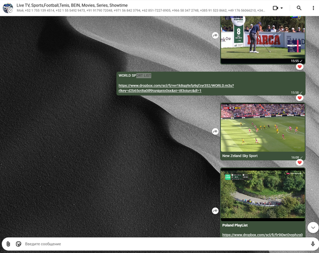Click heart reaction under New Zeland Sky Sport

tap(300, 163)
